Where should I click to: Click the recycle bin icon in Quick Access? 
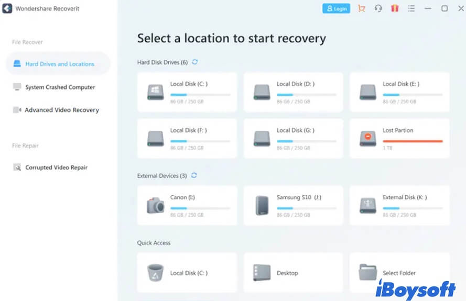(156, 273)
